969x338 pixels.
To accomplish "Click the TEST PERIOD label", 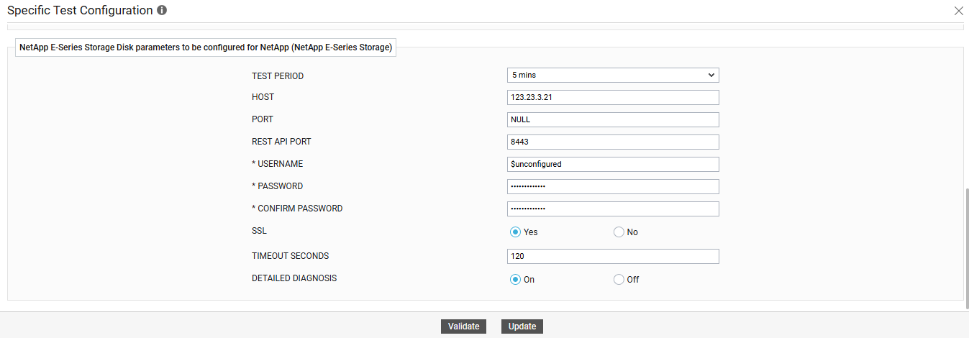I will click(278, 76).
